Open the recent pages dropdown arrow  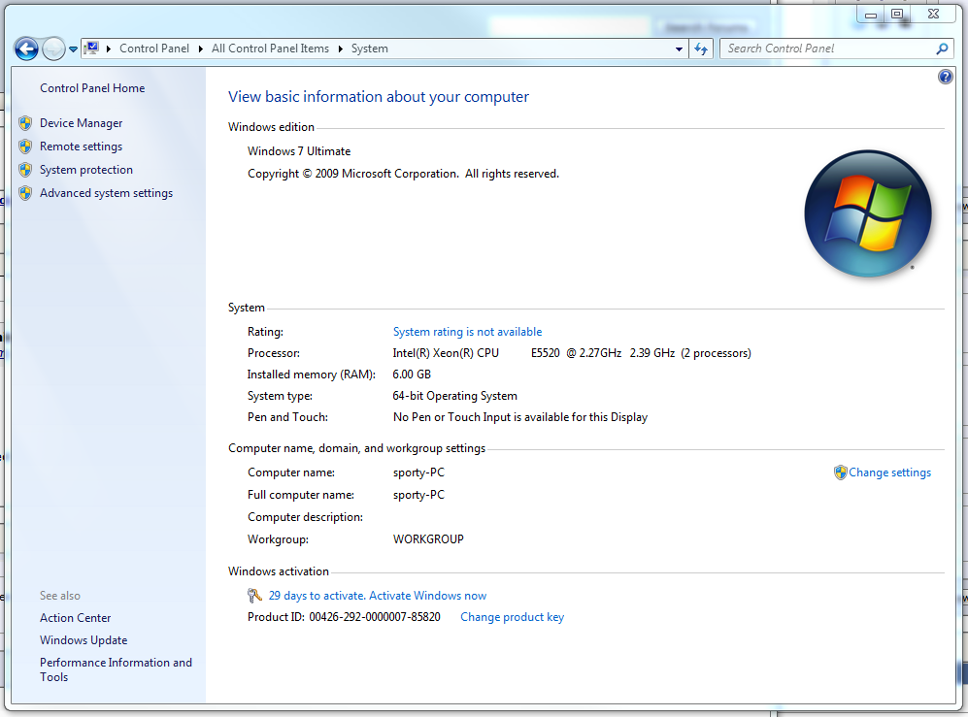[73, 49]
